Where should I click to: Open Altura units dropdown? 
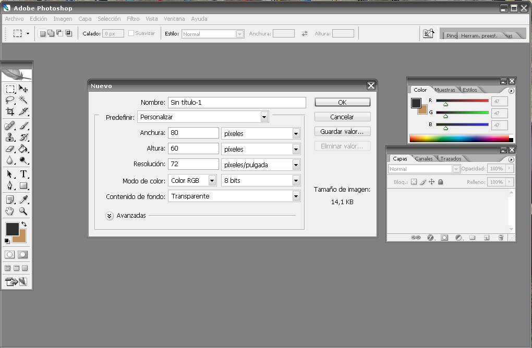(296, 149)
